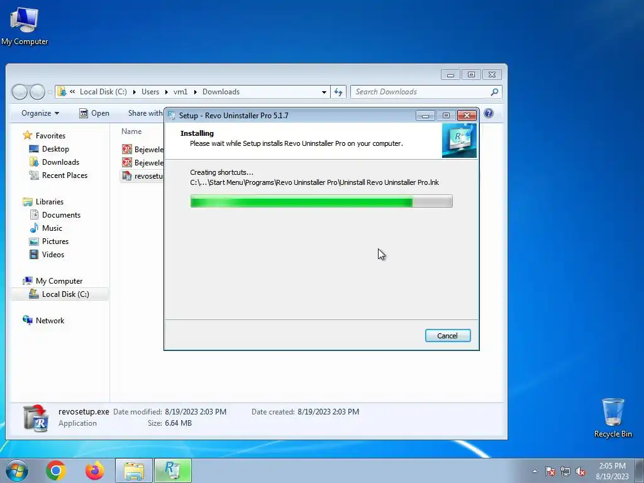Open Action Center flag tray icon

550,471
